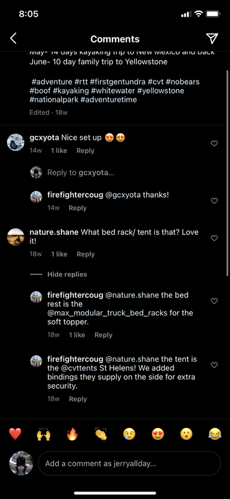Viewport: 230px width, 499px height.
Task: Collapse thread with Hide replies
Action: 67,274
